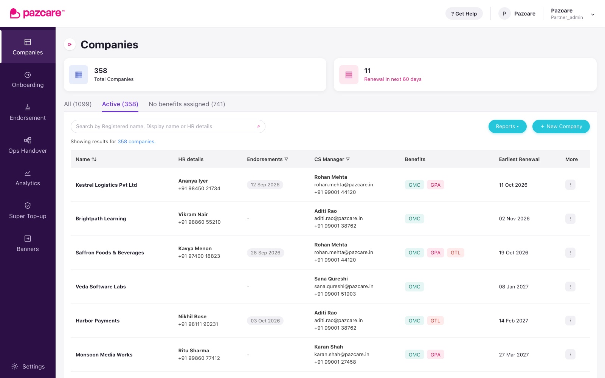Screen dimensions: 605x378
Task: Switch to No benefits assigned (741) tab
Action: 187,104
